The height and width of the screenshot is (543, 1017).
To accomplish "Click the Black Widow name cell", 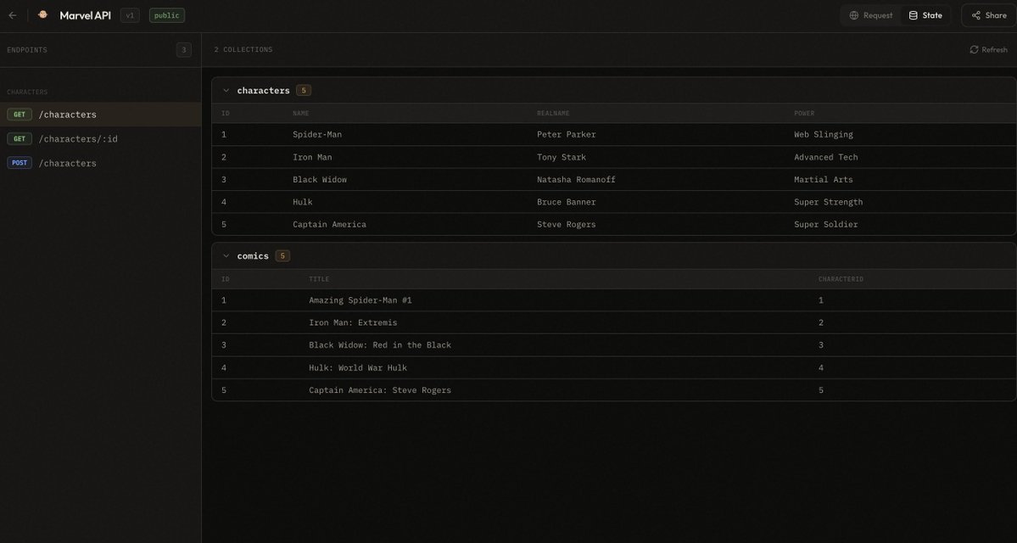I will (x=320, y=180).
